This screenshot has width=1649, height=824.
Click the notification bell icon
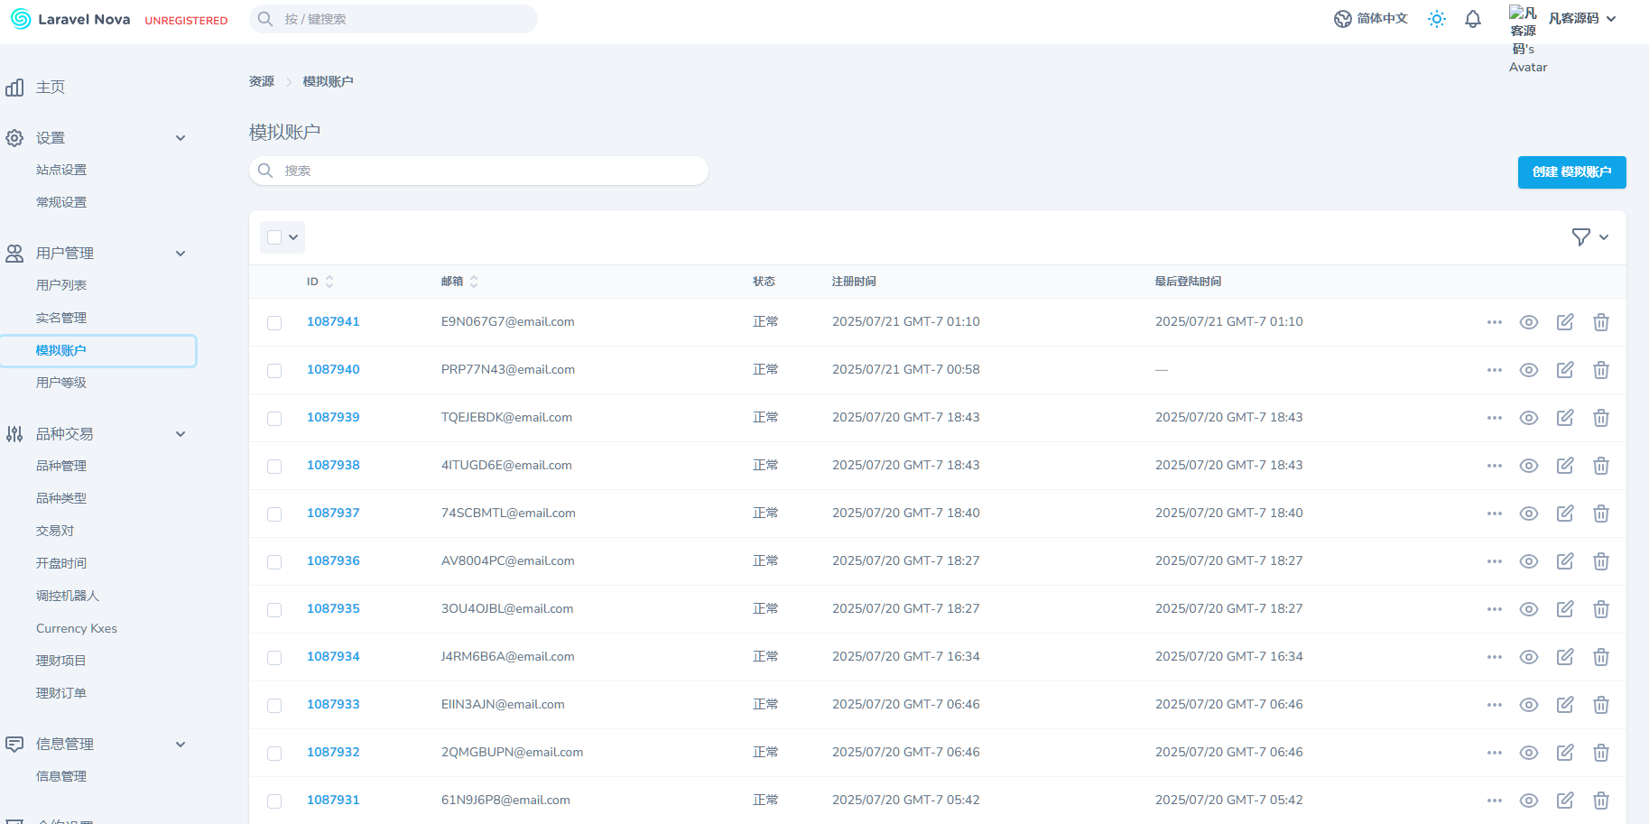pos(1472,19)
